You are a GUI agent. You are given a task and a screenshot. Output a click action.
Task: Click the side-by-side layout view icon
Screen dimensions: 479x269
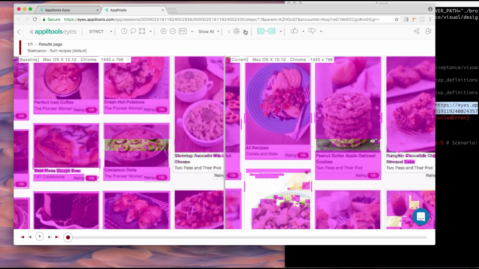click(266, 31)
